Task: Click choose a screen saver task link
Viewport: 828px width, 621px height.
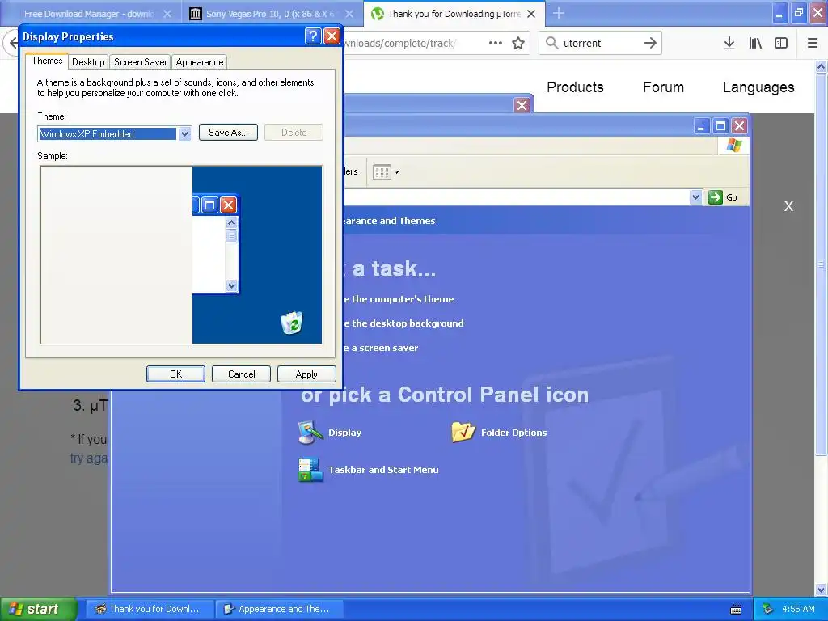Action: click(x=382, y=348)
